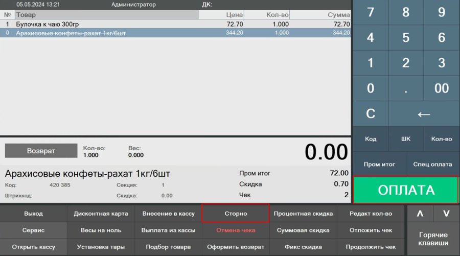Click the Цена column header
Viewport: 460px width, 256px height.
(221, 15)
